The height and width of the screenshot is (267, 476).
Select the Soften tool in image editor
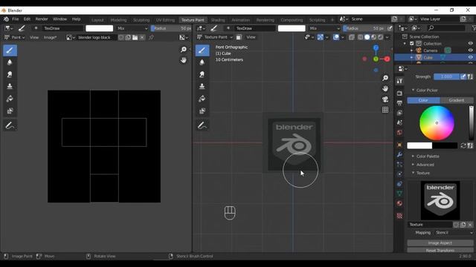[x=10, y=62]
